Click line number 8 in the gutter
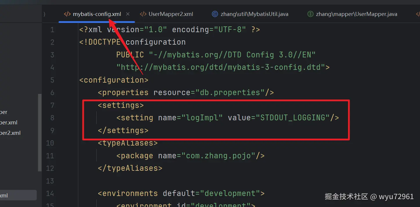 52,118
